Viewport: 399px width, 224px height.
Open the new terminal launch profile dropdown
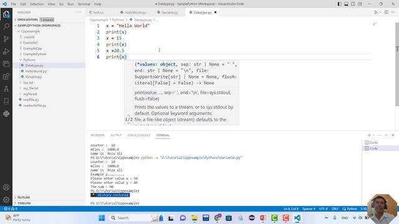tap(373, 135)
